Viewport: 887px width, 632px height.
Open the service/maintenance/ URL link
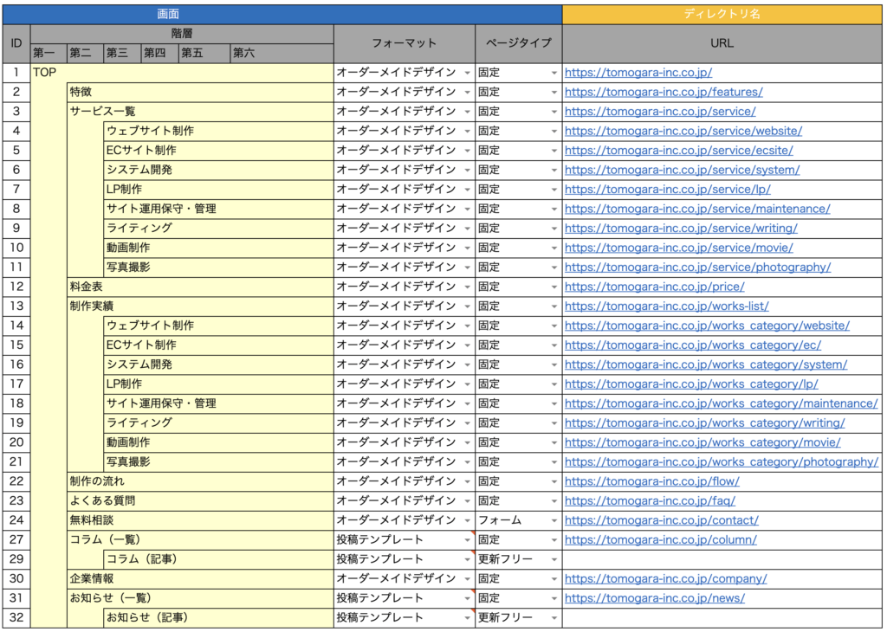click(x=697, y=209)
